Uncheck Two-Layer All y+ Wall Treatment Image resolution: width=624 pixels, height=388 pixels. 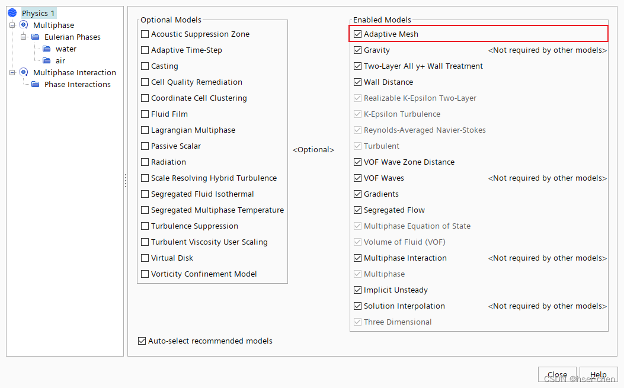click(358, 66)
